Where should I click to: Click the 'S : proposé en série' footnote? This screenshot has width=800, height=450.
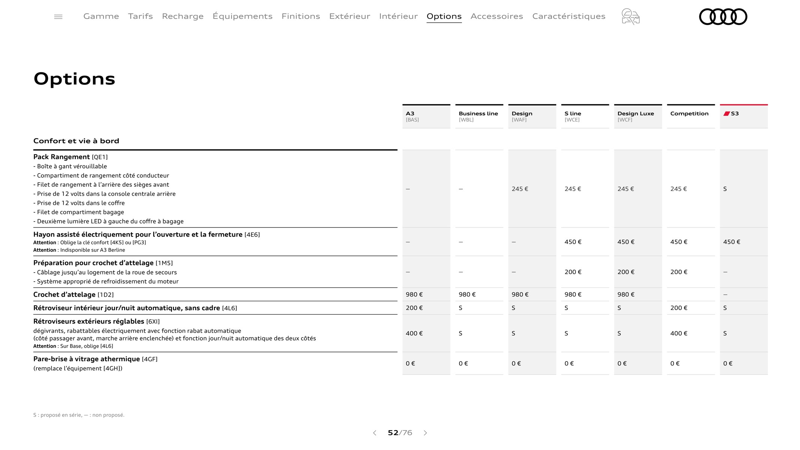click(x=79, y=415)
